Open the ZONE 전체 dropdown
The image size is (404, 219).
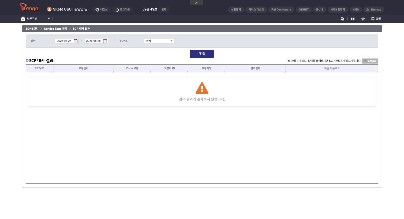coord(159,41)
